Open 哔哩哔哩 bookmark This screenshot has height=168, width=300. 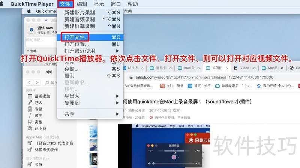234,86
